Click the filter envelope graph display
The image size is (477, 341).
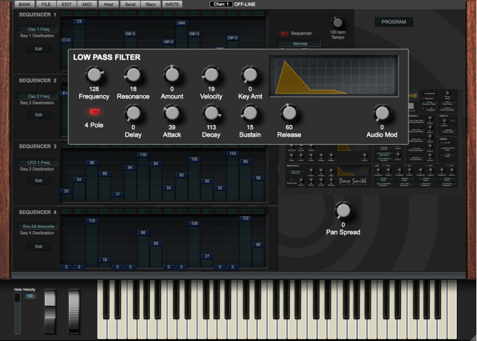click(334, 76)
